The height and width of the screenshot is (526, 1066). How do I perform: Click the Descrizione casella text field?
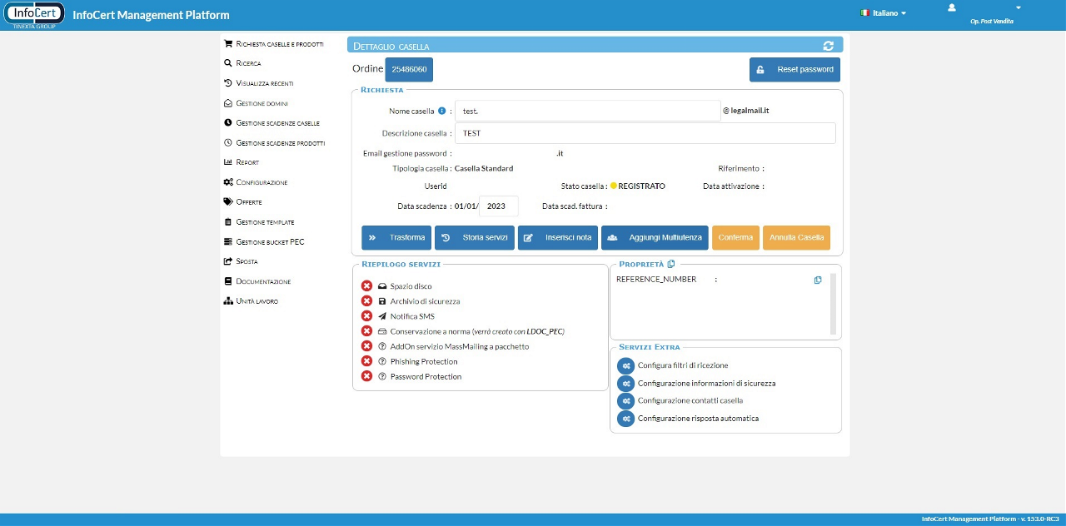coord(645,133)
